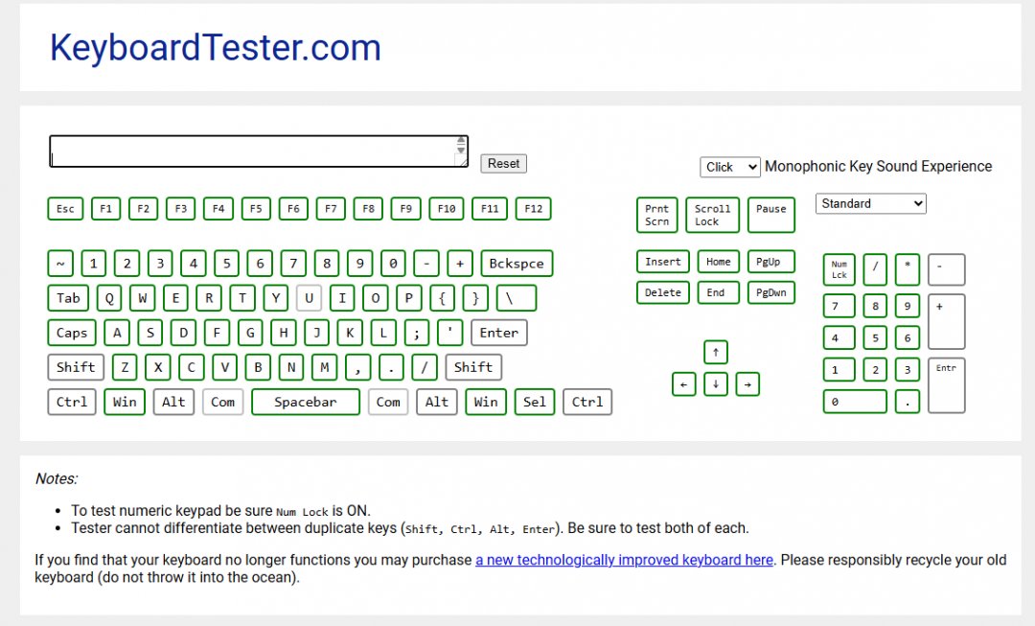This screenshot has width=1035, height=626.
Task: Click the P key
Action: pos(408,298)
